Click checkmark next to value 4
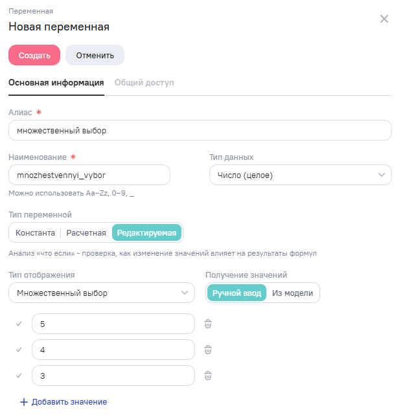This screenshot has height=415, width=405. tap(19, 350)
